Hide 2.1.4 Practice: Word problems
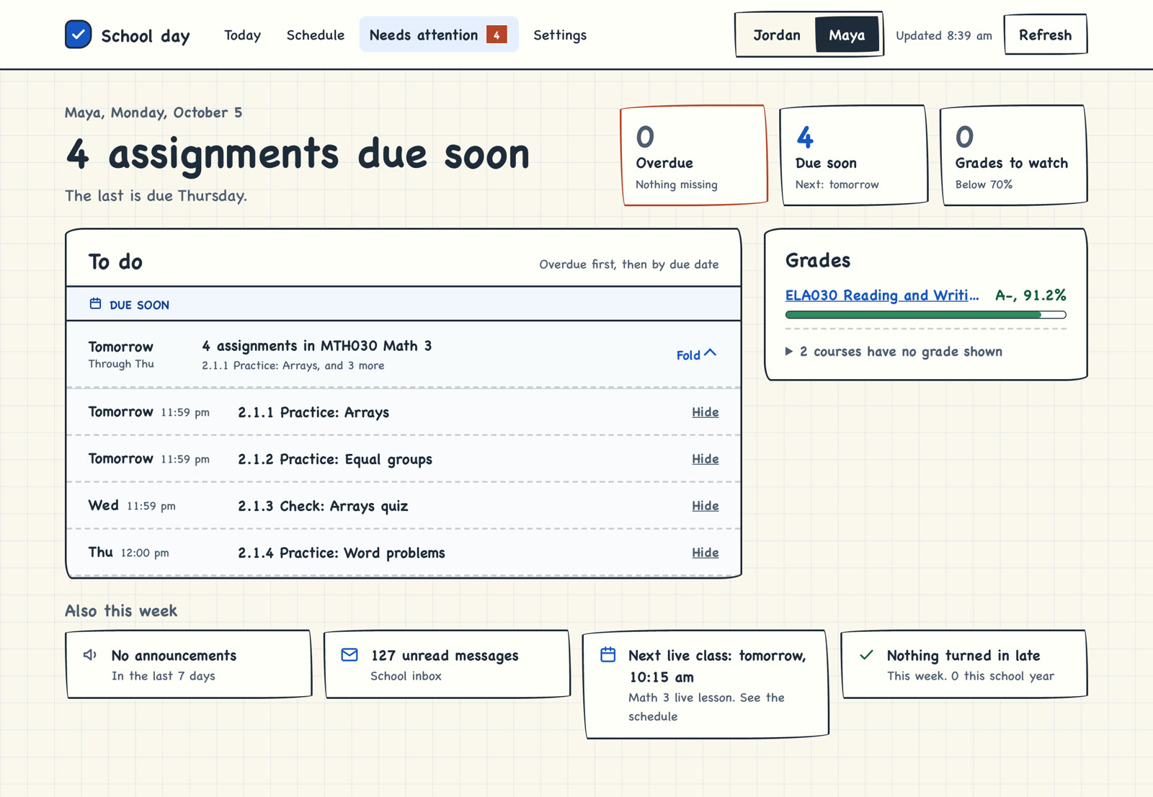The image size is (1153, 797). pos(705,553)
